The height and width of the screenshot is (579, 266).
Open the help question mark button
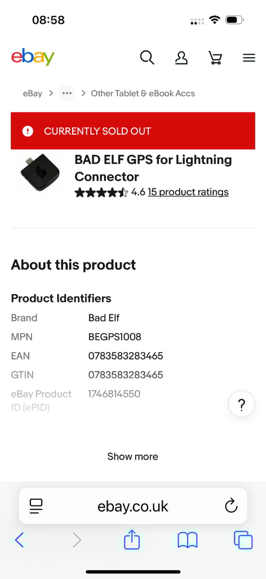coord(241,404)
